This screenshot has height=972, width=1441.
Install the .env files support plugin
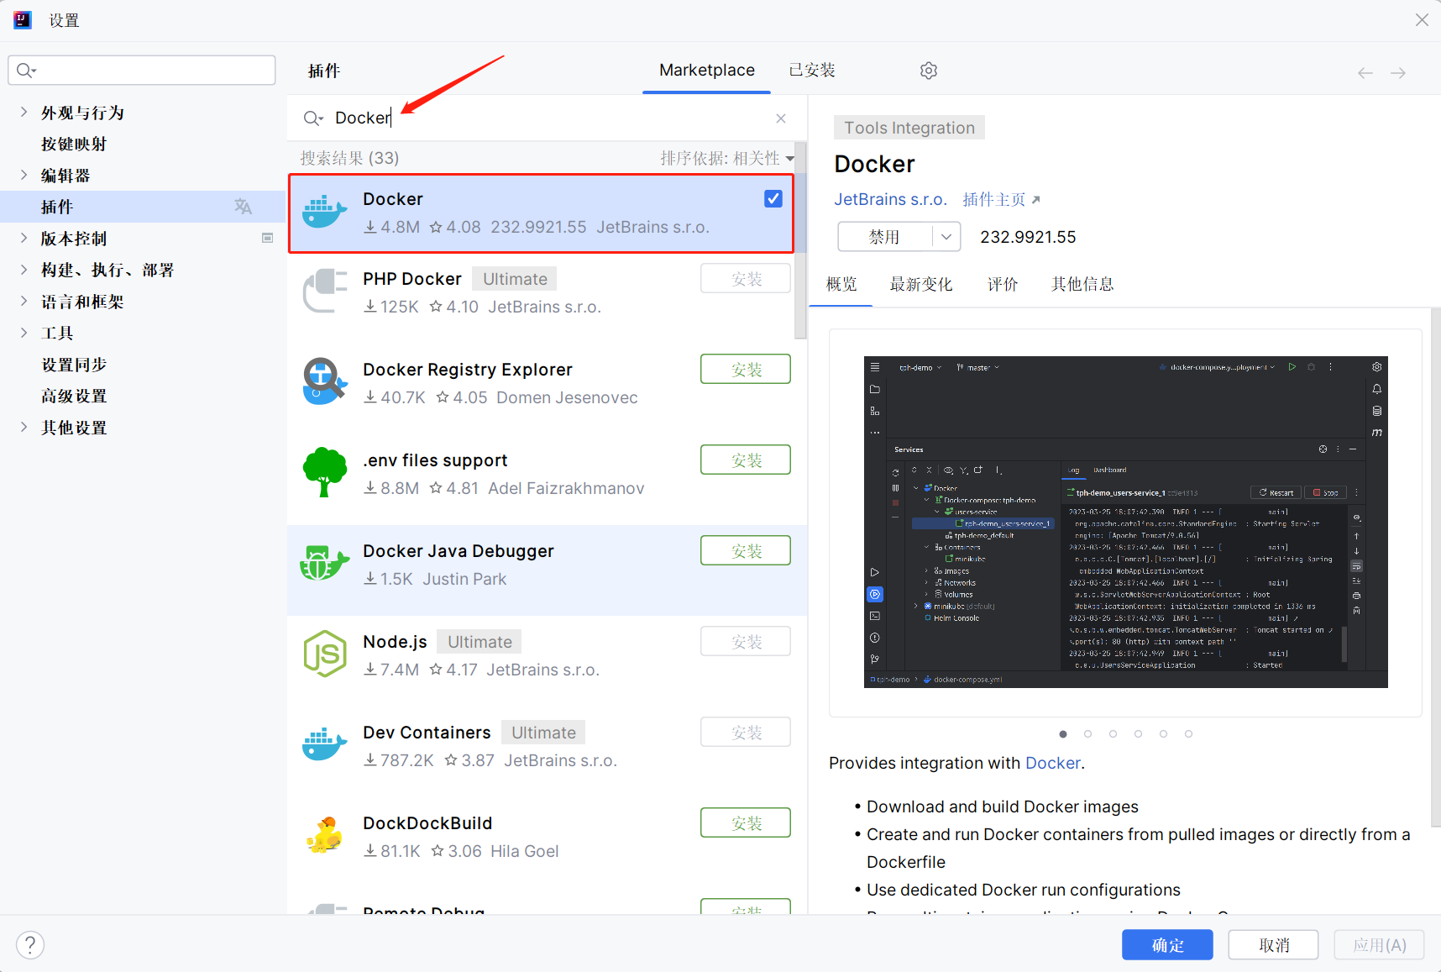click(x=746, y=460)
